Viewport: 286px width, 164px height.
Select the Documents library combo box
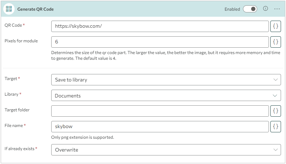click(160, 95)
